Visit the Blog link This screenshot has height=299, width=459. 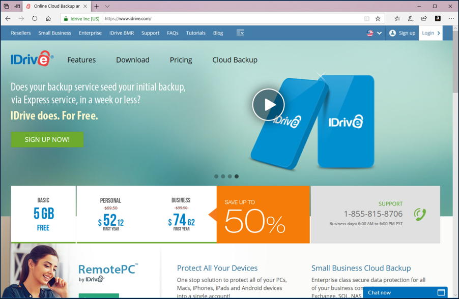click(218, 33)
